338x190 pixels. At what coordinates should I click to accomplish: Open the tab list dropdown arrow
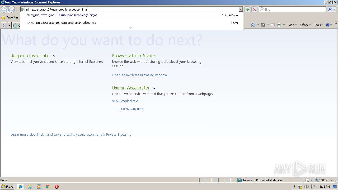[x=10, y=25]
